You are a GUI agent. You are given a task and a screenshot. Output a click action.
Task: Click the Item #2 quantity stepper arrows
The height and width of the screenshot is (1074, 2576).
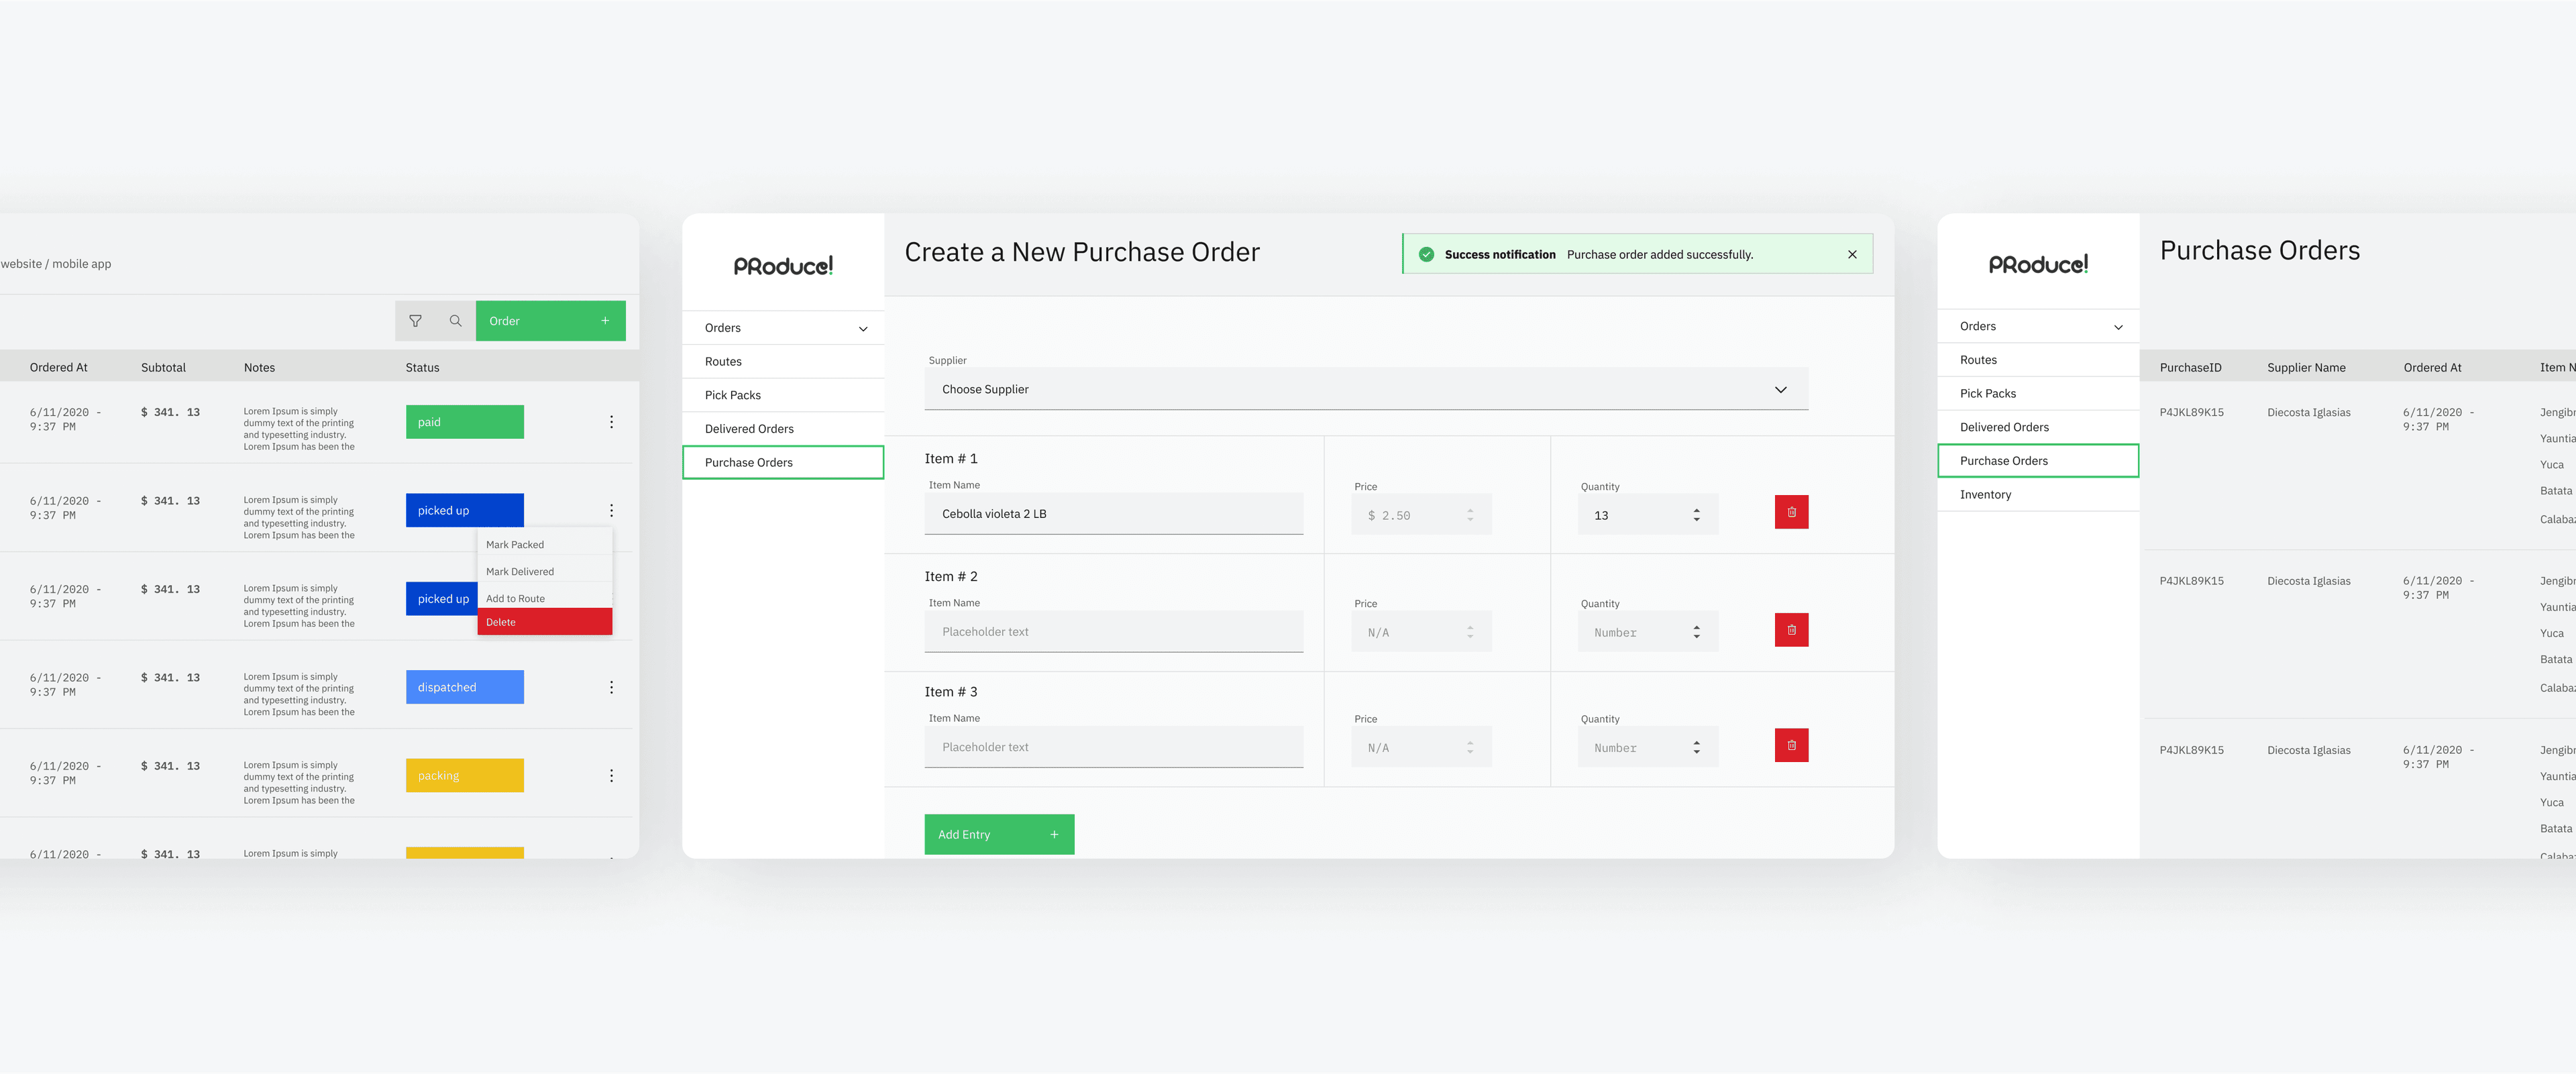[1696, 632]
